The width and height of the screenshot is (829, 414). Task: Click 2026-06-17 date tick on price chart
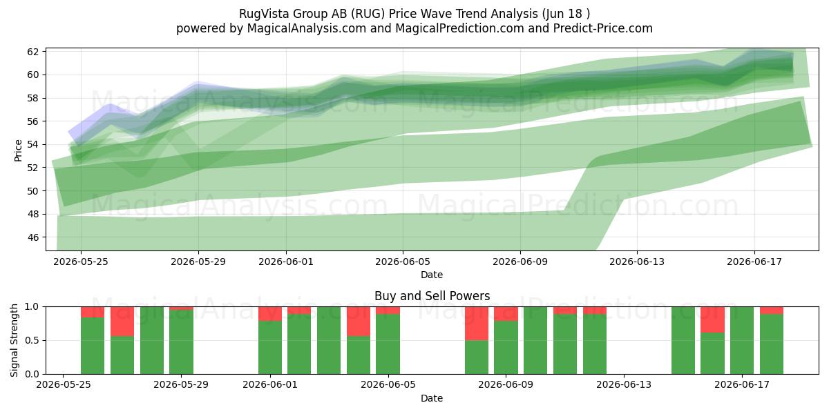pyautogui.click(x=754, y=262)
